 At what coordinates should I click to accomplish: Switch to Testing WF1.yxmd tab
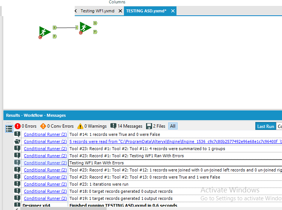(98, 11)
